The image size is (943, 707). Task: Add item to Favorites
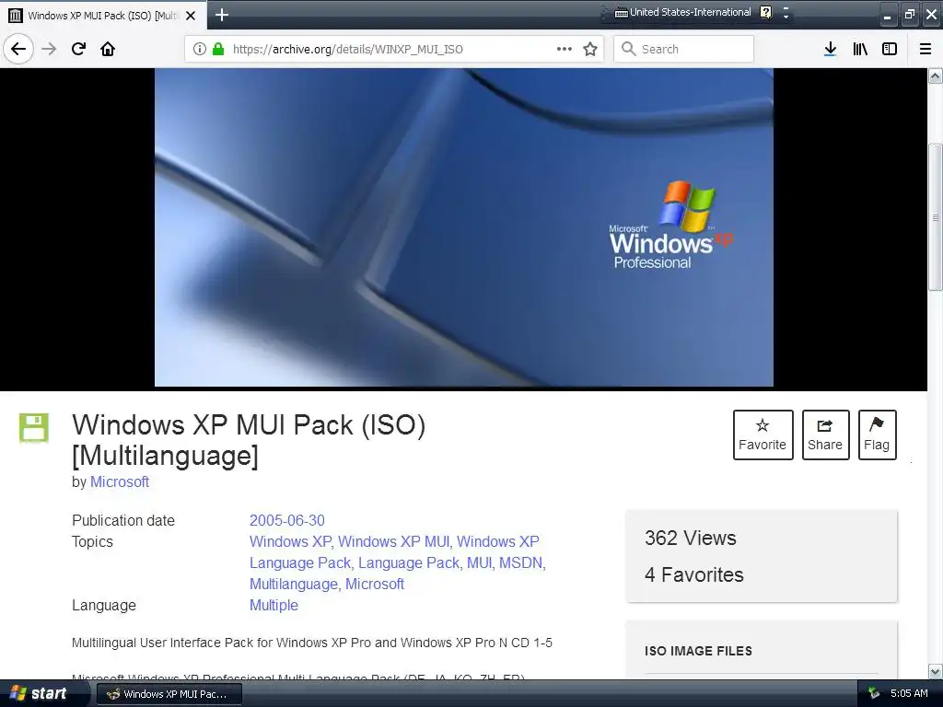[763, 435]
